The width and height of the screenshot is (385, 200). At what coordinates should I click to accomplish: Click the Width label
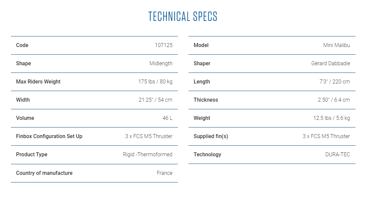click(x=23, y=100)
